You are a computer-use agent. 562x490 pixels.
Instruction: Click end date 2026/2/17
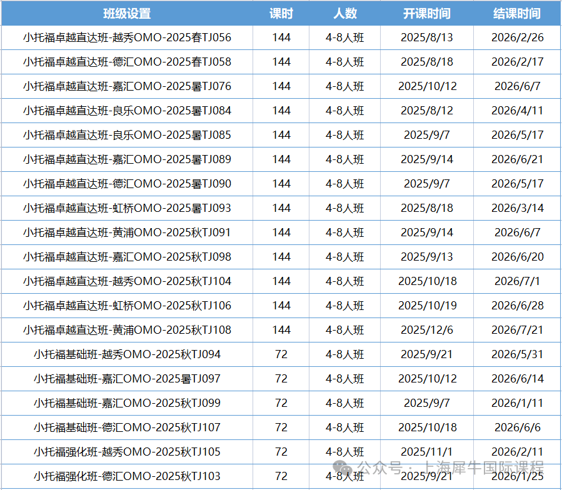[x=517, y=62]
